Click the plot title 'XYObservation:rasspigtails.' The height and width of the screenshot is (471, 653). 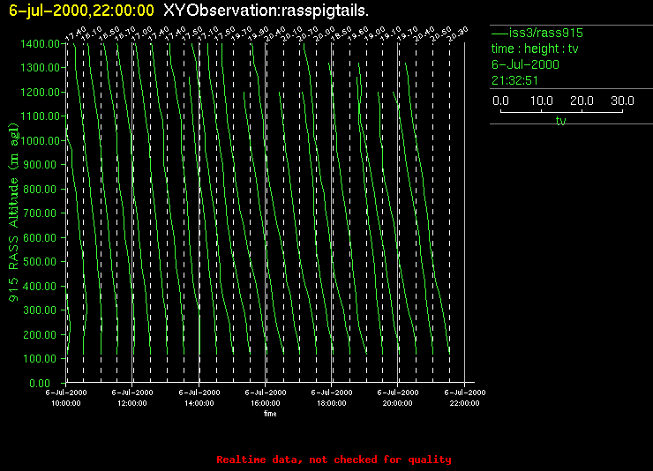pyautogui.click(x=266, y=10)
